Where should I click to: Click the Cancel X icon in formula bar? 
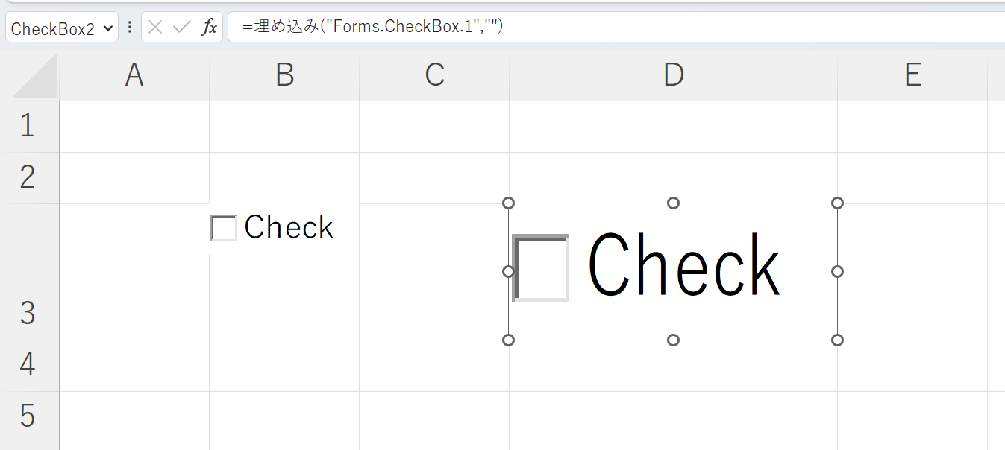(155, 28)
